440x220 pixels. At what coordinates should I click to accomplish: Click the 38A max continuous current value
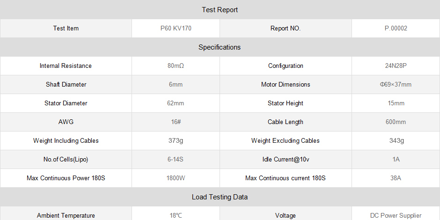click(396, 178)
